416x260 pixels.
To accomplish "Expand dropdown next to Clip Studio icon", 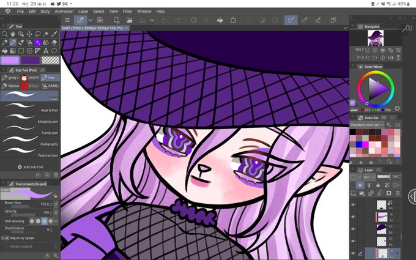I will pos(90,20).
